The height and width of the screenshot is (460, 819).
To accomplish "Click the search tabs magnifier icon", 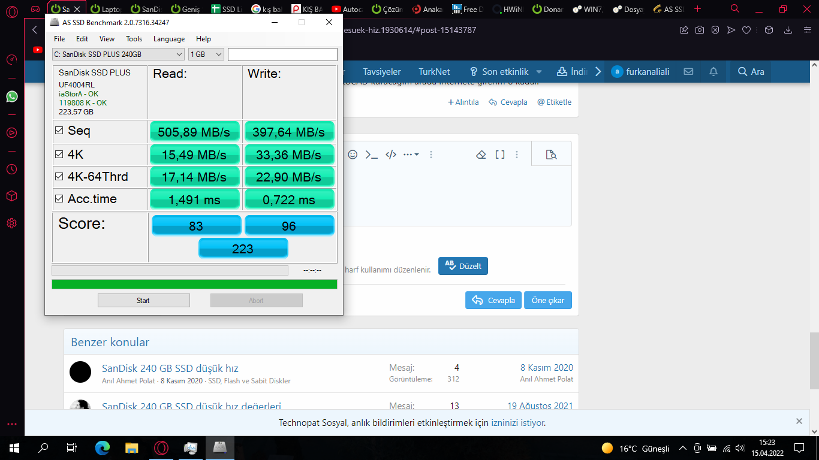I will click(735, 9).
